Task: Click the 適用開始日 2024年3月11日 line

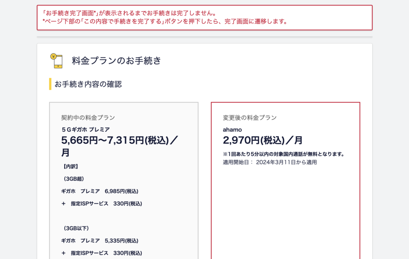Action: (x=270, y=162)
